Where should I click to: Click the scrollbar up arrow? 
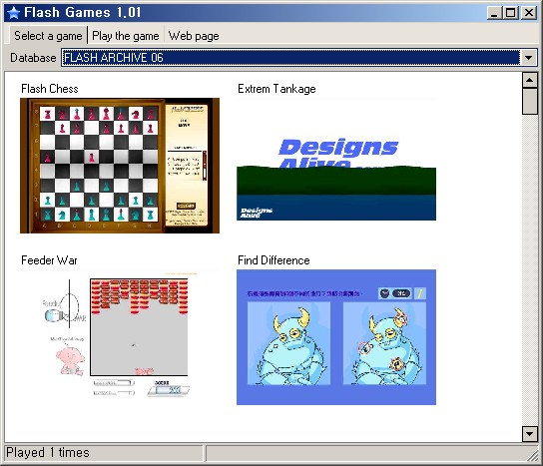tap(529, 80)
